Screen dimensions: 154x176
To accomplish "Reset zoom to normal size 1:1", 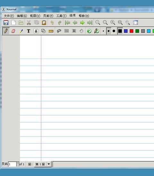I will [120, 22].
